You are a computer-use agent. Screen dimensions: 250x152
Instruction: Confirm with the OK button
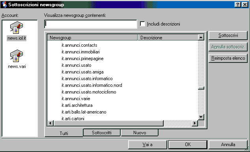[188, 145]
